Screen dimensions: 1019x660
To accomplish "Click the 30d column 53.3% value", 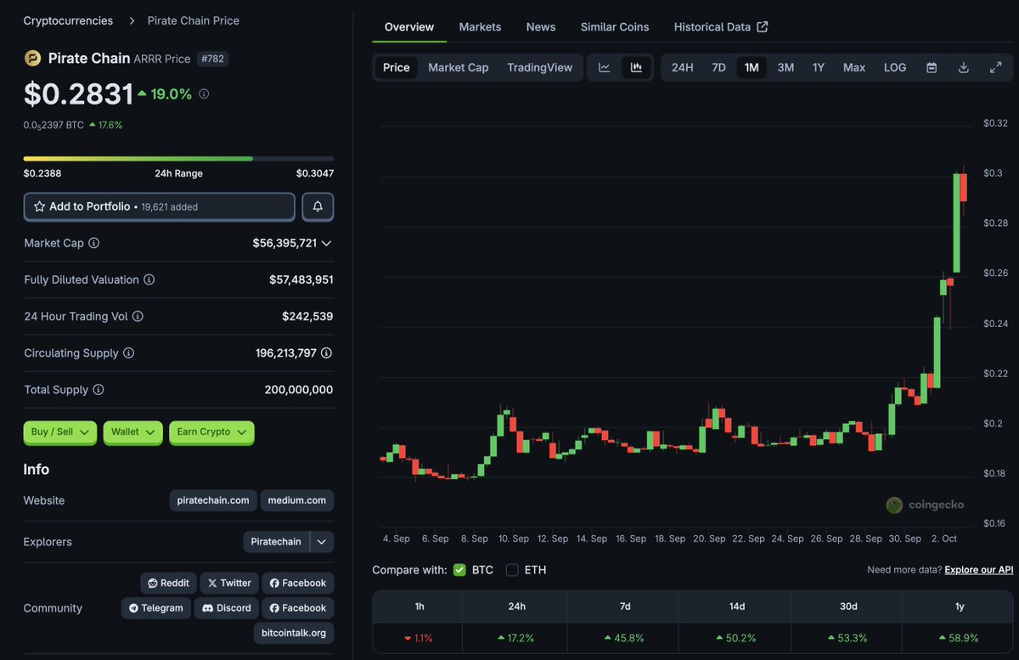I will pyautogui.click(x=847, y=638).
